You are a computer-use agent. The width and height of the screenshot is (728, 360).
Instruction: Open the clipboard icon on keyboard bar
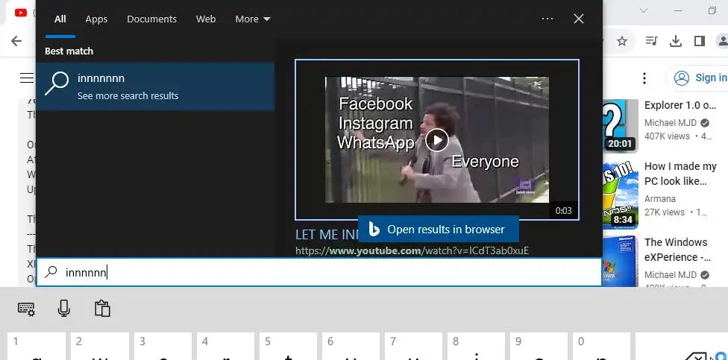(102, 309)
